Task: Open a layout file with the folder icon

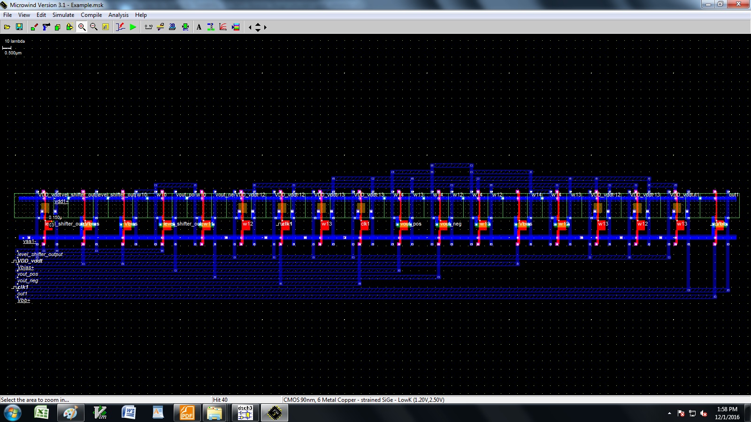Action: pos(7,27)
